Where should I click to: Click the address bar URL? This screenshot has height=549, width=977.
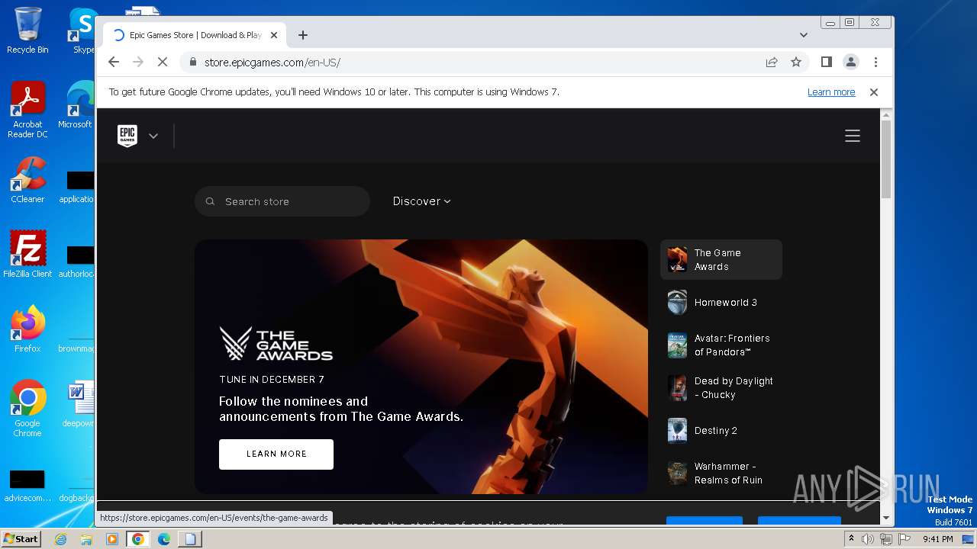272,63
